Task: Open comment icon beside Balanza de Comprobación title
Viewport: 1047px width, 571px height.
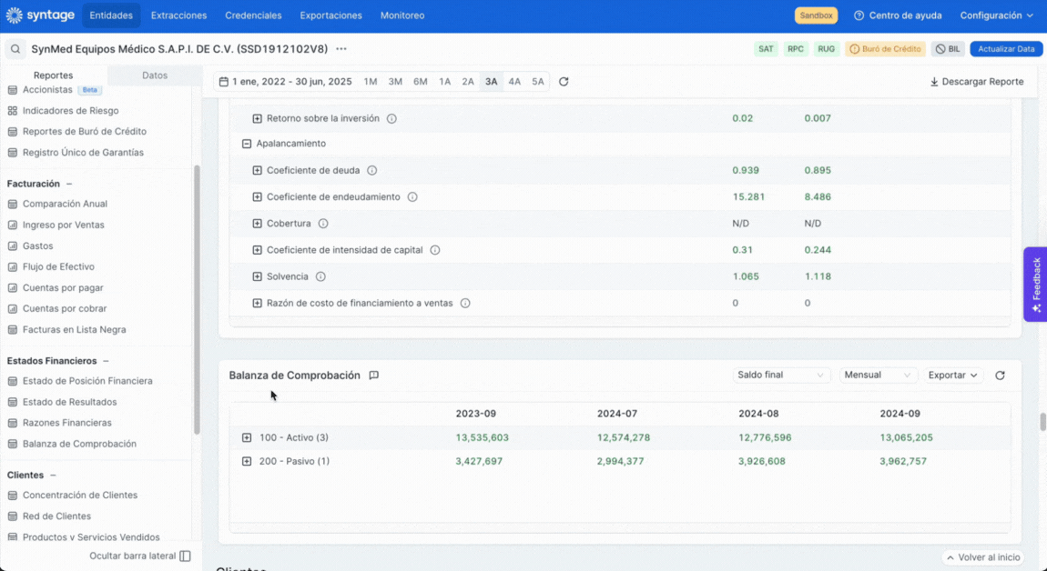Action: pyautogui.click(x=374, y=376)
